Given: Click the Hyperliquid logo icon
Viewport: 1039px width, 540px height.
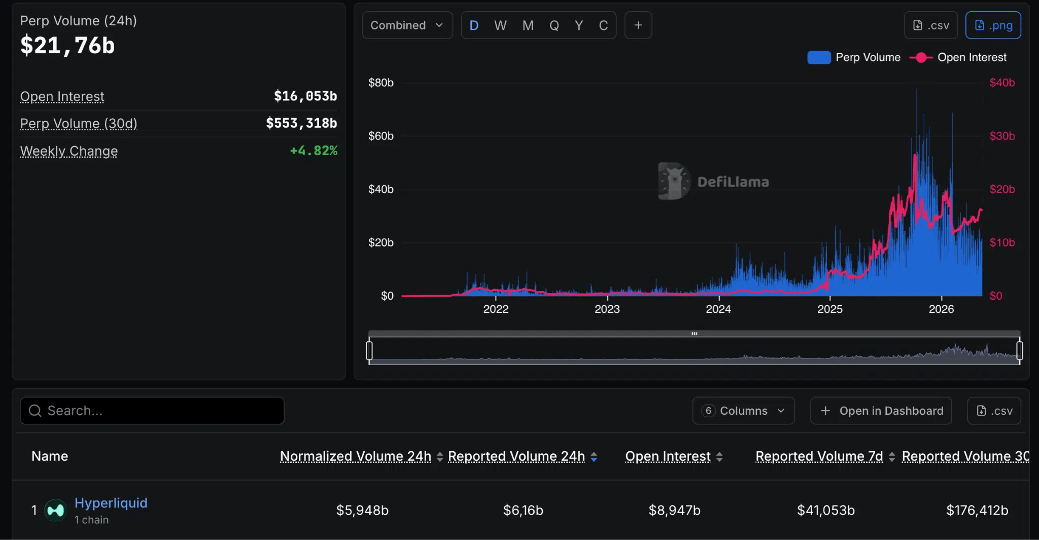Looking at the screenshot, I should coord(55,510).
